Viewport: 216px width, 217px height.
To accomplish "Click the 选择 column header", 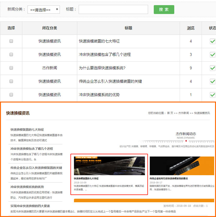I will point(11,28).
